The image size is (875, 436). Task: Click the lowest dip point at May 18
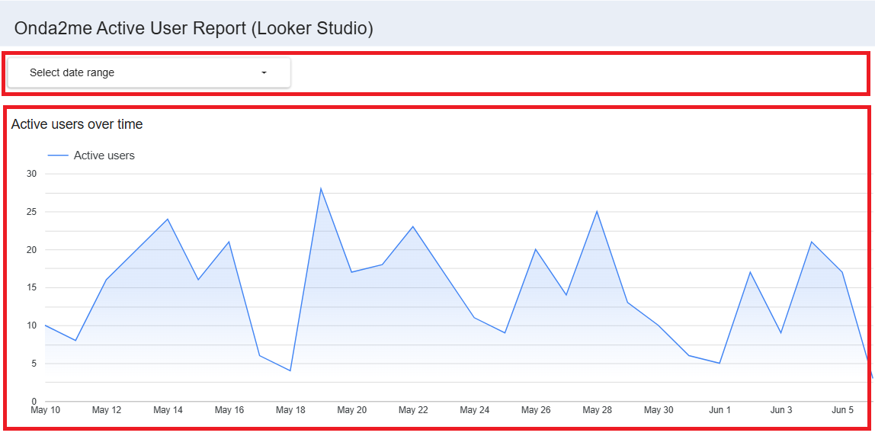pyautogui.click(x=290, y=370)
